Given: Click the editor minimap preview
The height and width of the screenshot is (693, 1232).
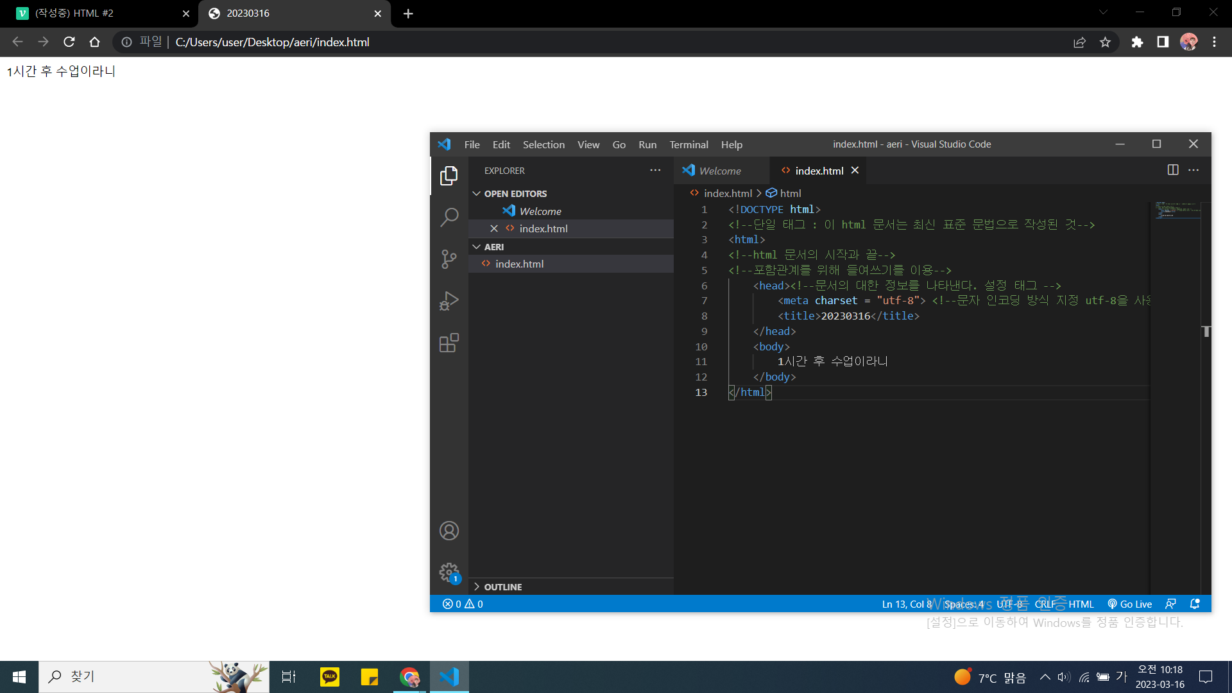Looking at the screenshot, I should 1176,210.
